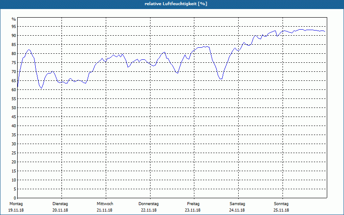
Task: Click the 95 value on y-axis
Action: pos(14,27)
